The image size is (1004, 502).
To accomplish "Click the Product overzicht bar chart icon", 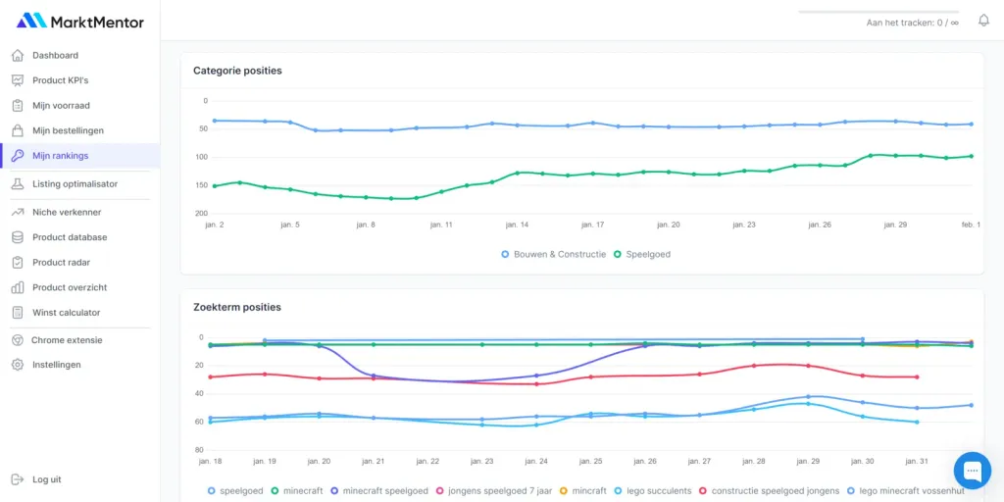I will point(18,287).
